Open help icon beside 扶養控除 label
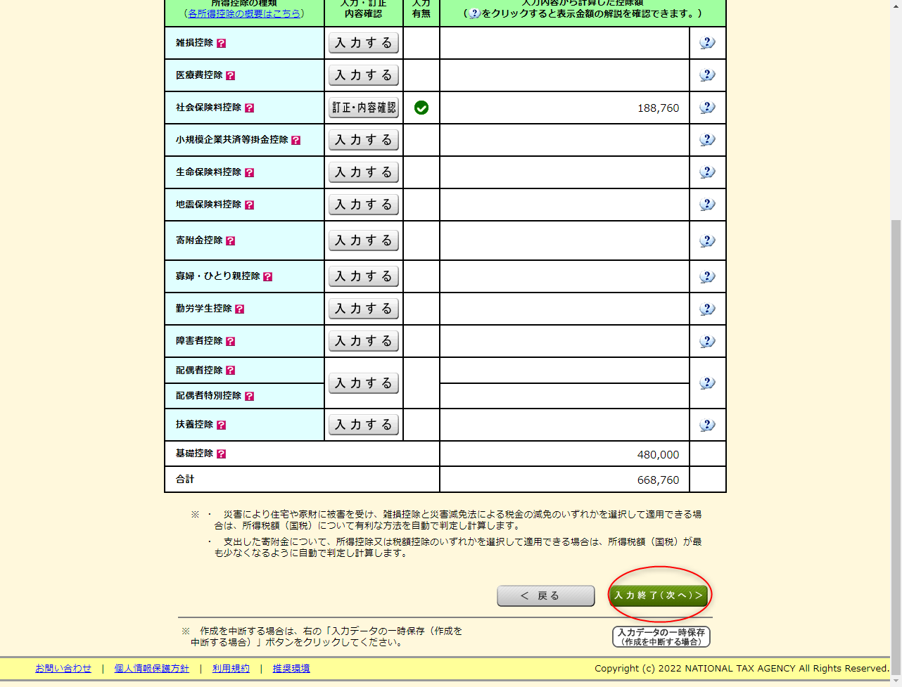This screenshot has width=902, height=687. click(221, 425)
